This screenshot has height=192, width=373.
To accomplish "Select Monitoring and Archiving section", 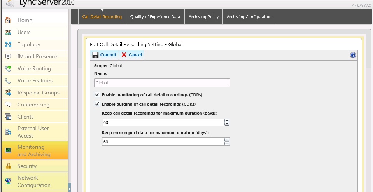I will [35, 151].
